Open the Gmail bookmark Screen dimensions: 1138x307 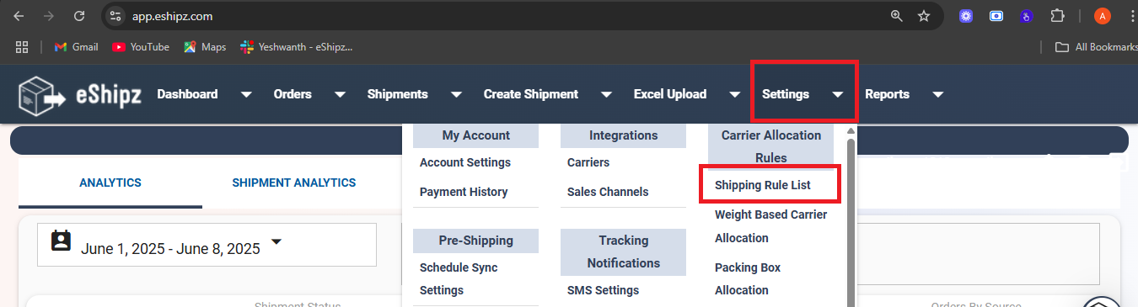(x=76, y=47)
